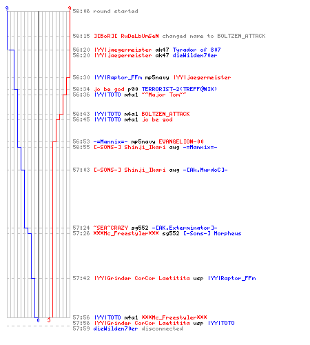
Task: Click -[Ak.MurdoC]- victim name
Action: (205, 170)
